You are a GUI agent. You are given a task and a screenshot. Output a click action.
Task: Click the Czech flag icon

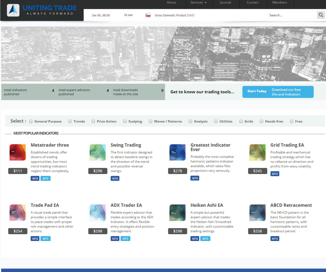pyautogui.click(x=148, y=15)
